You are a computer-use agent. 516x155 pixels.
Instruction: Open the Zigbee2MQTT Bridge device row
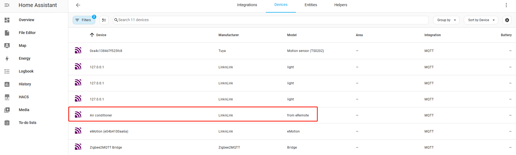tap(292, 148)
